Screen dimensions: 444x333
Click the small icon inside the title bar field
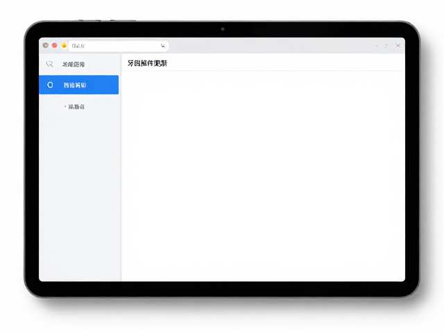pos(163,46)
